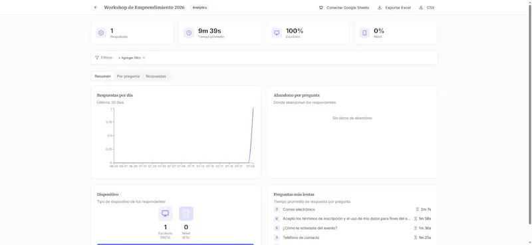Click the hourglass icon beside 1m 36s
The image size is (532, 245).
[415, 228]
